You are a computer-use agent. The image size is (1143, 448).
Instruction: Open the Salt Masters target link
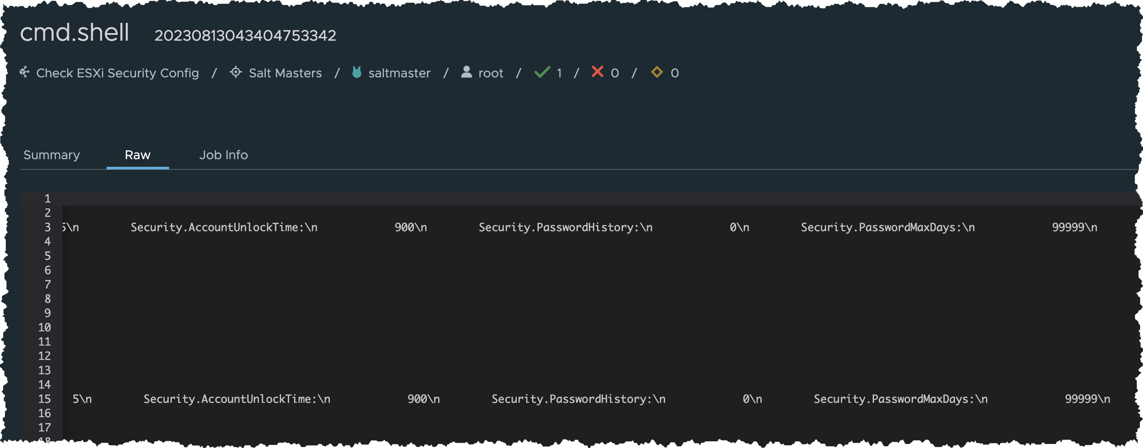(285, 73)
